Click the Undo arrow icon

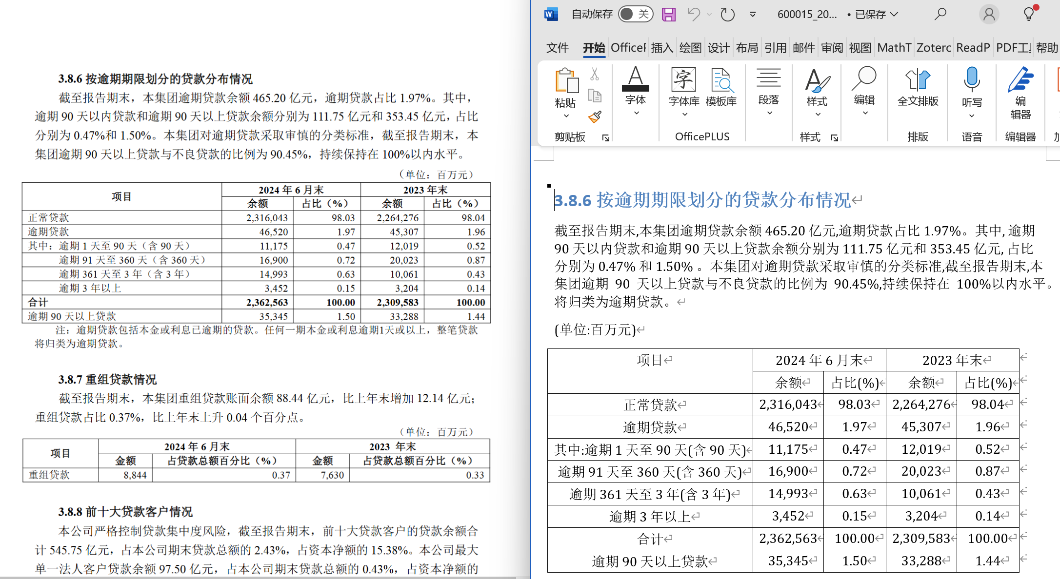pos(694,14)
